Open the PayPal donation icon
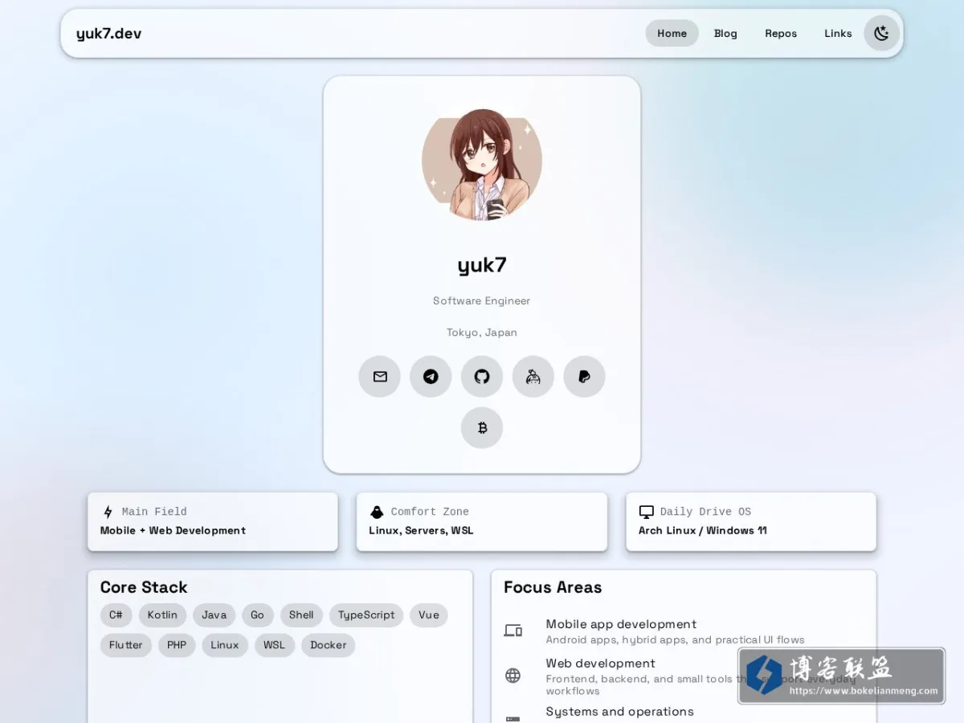 click(x=584, y=376)
